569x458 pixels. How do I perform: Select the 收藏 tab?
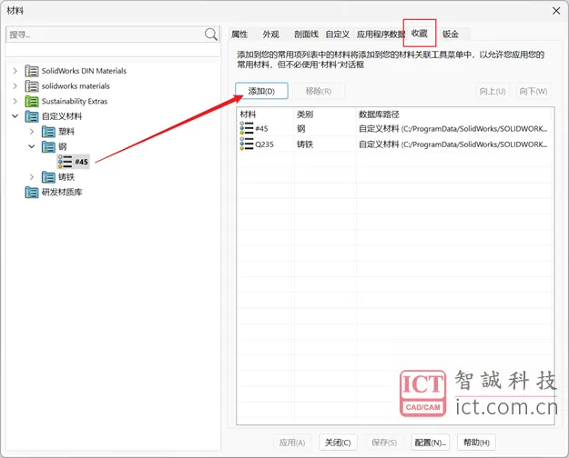click(x=420, y=34)
